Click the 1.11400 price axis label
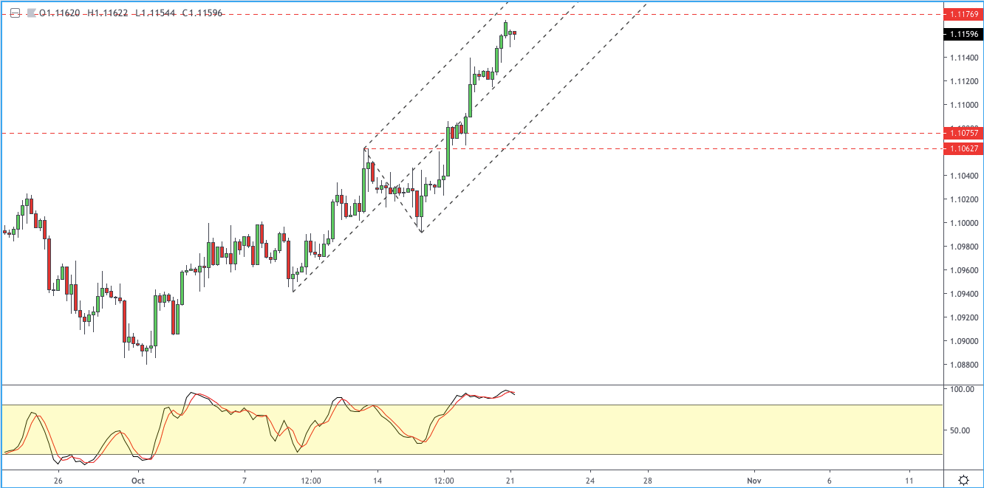Screen dimensions: 984x488 click(965, 58)
